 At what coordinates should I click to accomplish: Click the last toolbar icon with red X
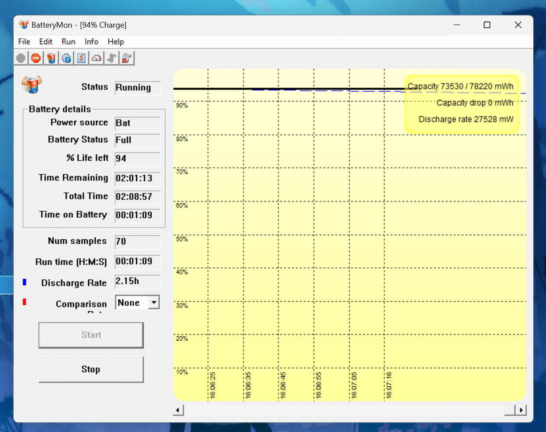click(127, 58)
